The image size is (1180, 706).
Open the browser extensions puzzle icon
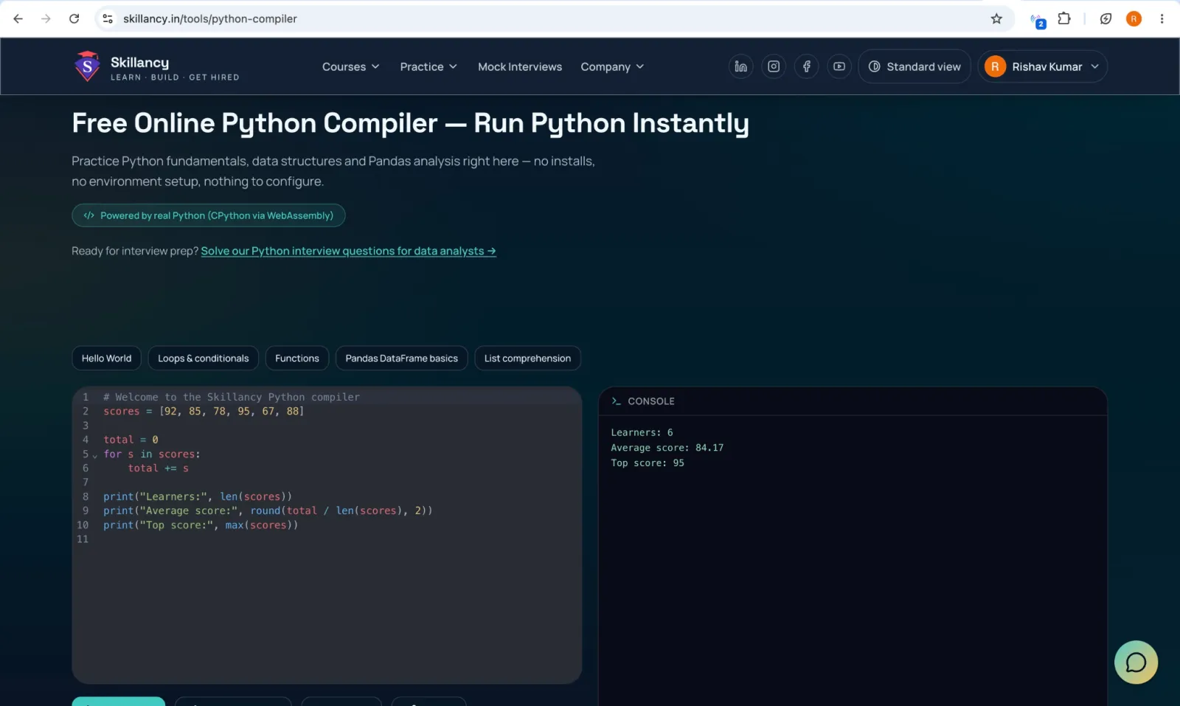(x=1064, y=18)
